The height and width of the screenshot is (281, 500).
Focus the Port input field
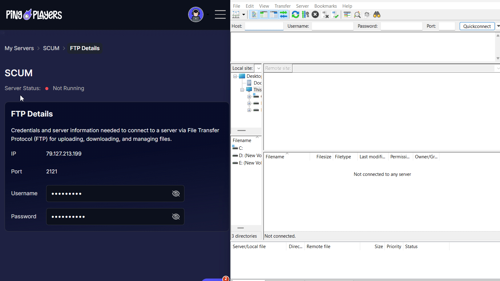(x=447, y=26)
